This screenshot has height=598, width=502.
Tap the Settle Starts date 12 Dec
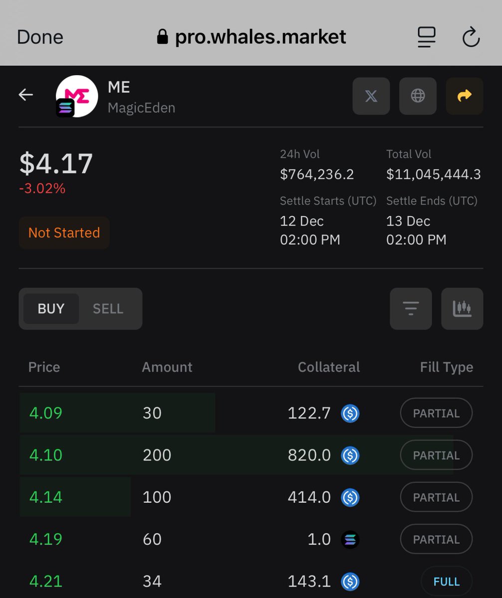(x=302, y=221)
